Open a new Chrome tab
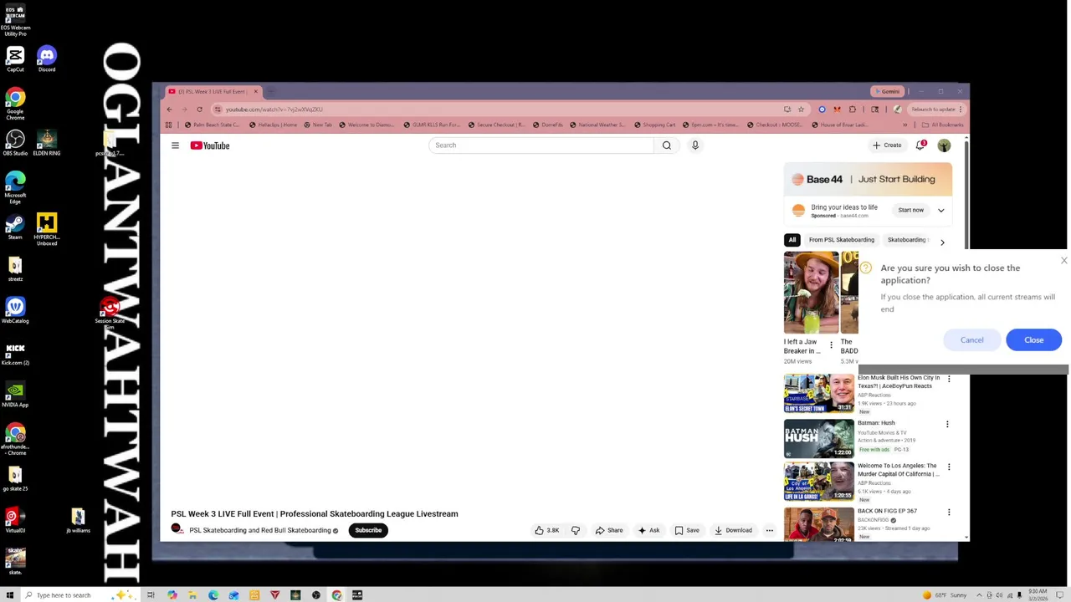Image resolution: width=1071 pixels, height=602 pixels. click(x=271, y=92)
